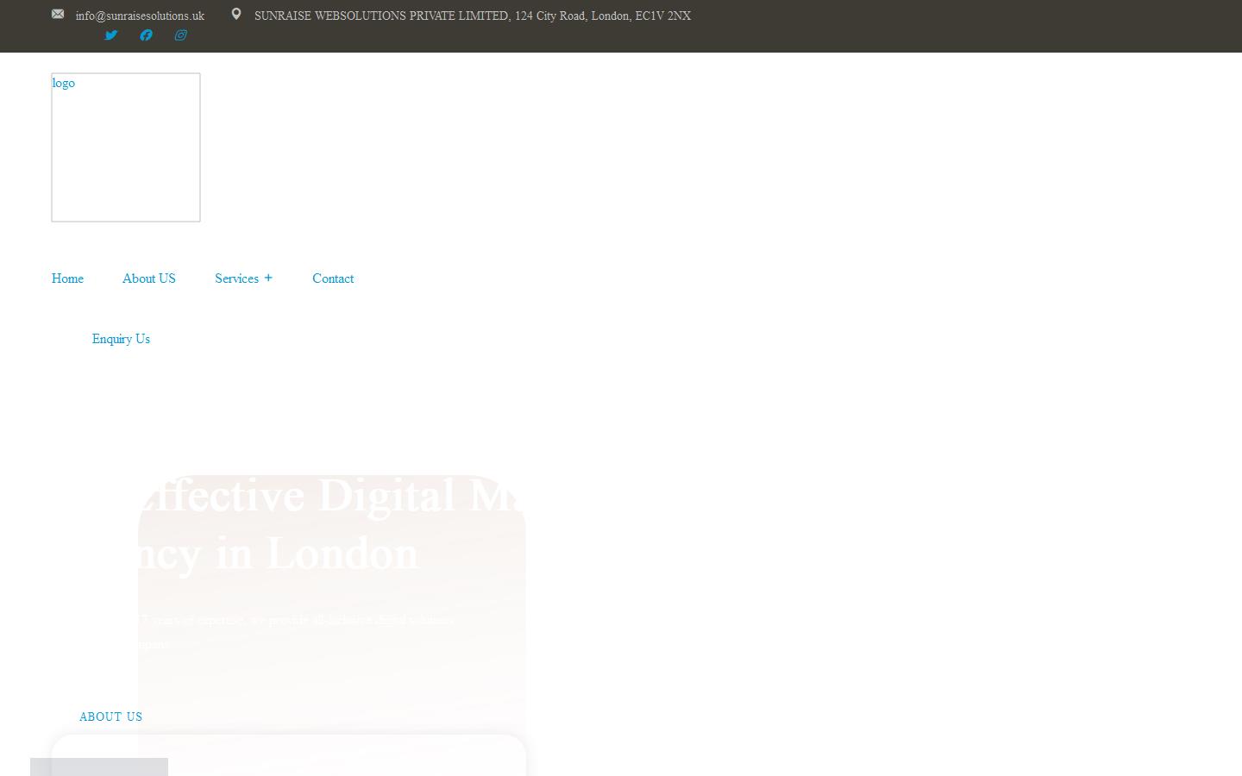1242x776 pixels.
Task: Click the London company address text
Action: click(x=471, y=16)
